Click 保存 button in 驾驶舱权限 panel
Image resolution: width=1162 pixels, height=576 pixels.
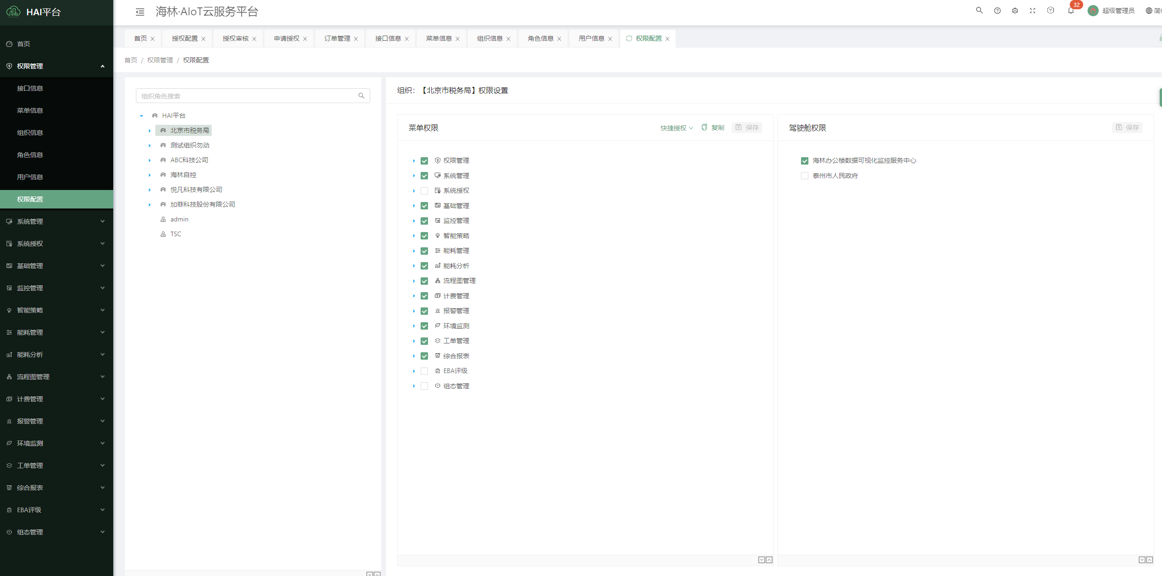[x=1127, y=128]
